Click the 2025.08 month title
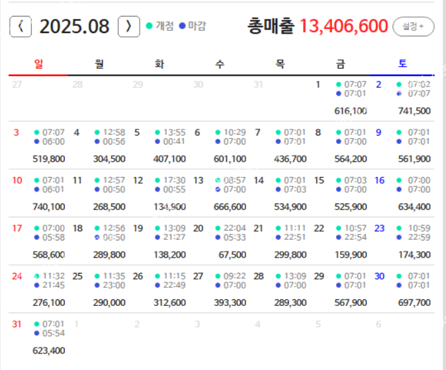The width and height of the screenshot is (446, 370). [74, 26]
